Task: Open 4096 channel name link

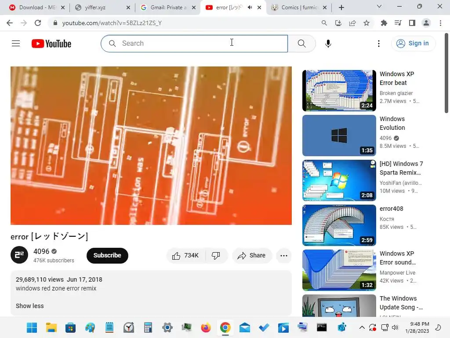Action: point(41,251)
